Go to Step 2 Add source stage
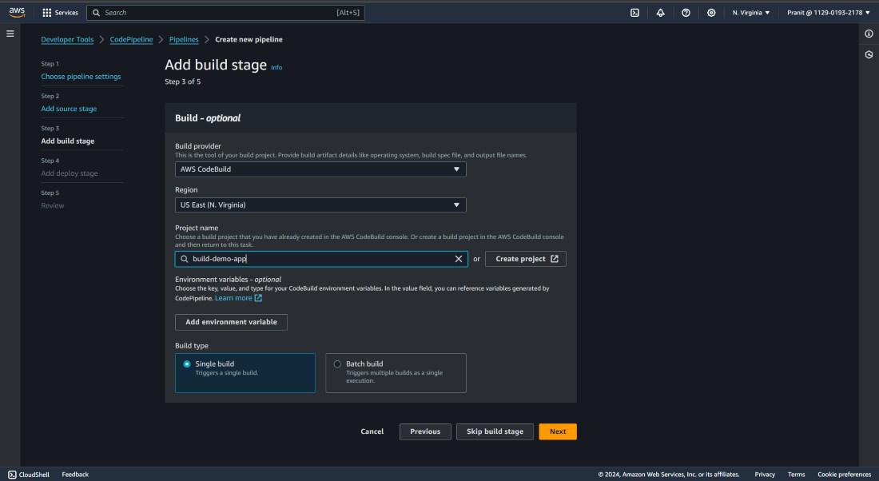 click(x=69, y=109)
